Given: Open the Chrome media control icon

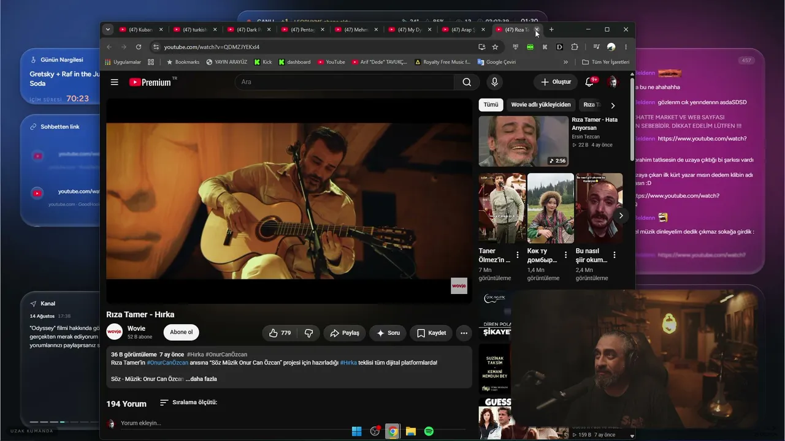Looking at the screenshot, I should coord(596,47).
